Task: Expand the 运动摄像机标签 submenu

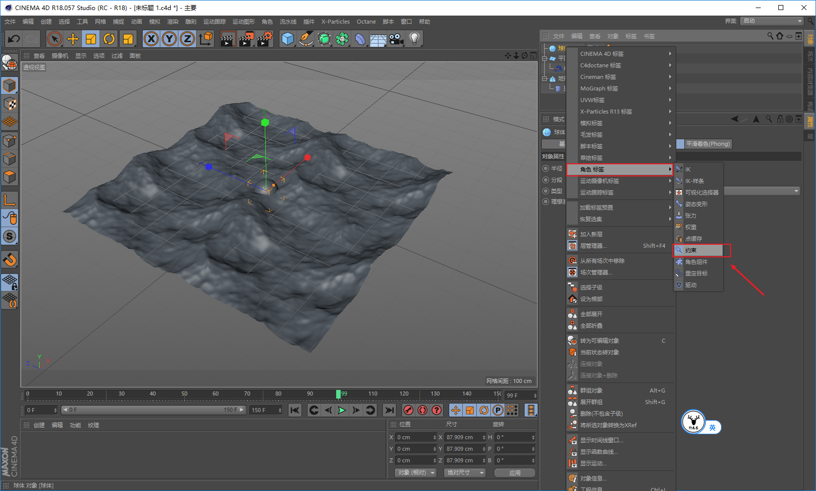Action: point(621,181)
